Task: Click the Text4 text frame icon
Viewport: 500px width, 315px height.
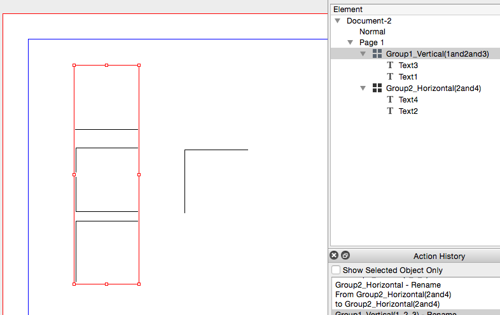Action: pos(391,100)
